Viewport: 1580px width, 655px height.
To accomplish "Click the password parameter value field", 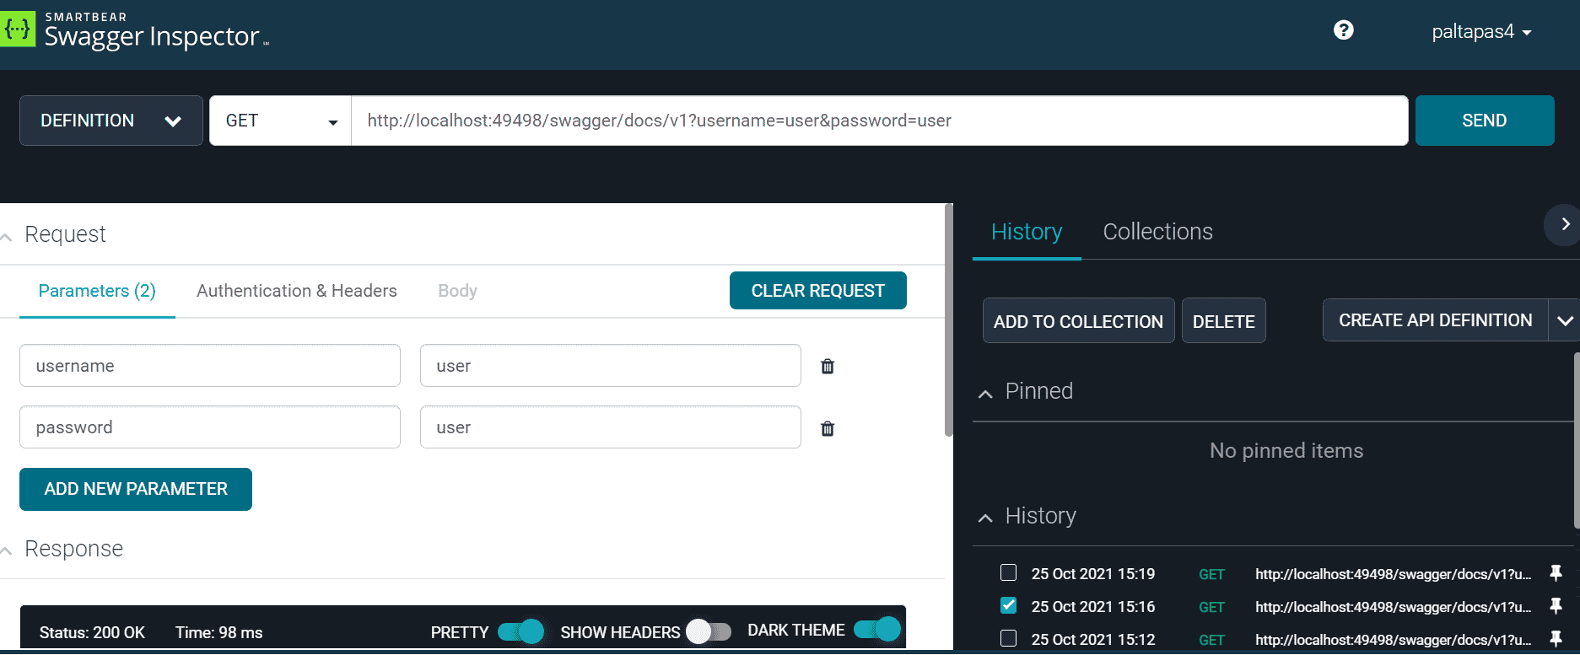I will pos(611,427).
